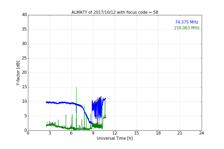Click the x-axis tick label '12'
The height and width of the screenshot is (149, 224).
point(115,133)
